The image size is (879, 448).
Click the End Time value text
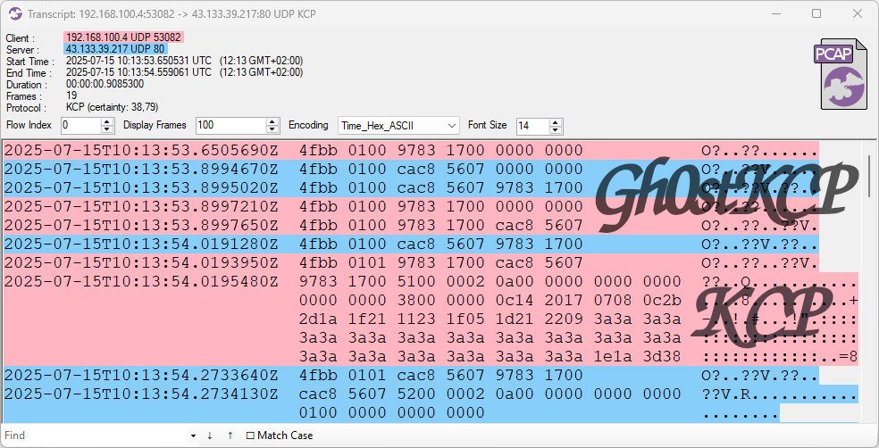tap(184, 72)
